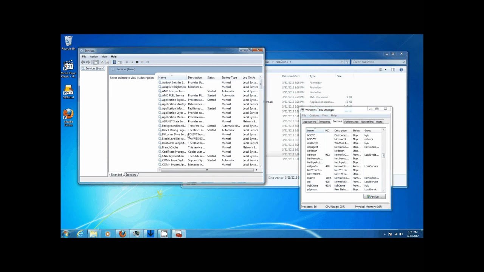
Task: Open the Action menu in Services
Action: point(94,57)
